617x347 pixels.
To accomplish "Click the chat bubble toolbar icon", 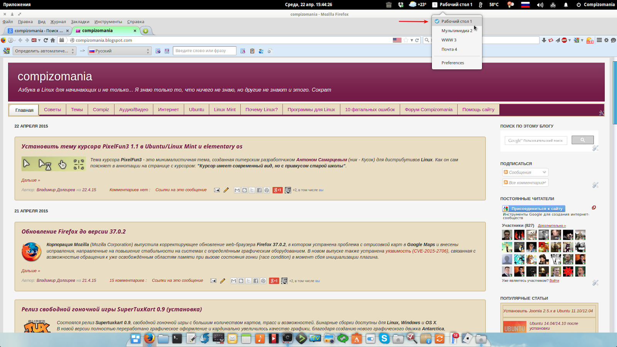I will [x=613, y=40].
